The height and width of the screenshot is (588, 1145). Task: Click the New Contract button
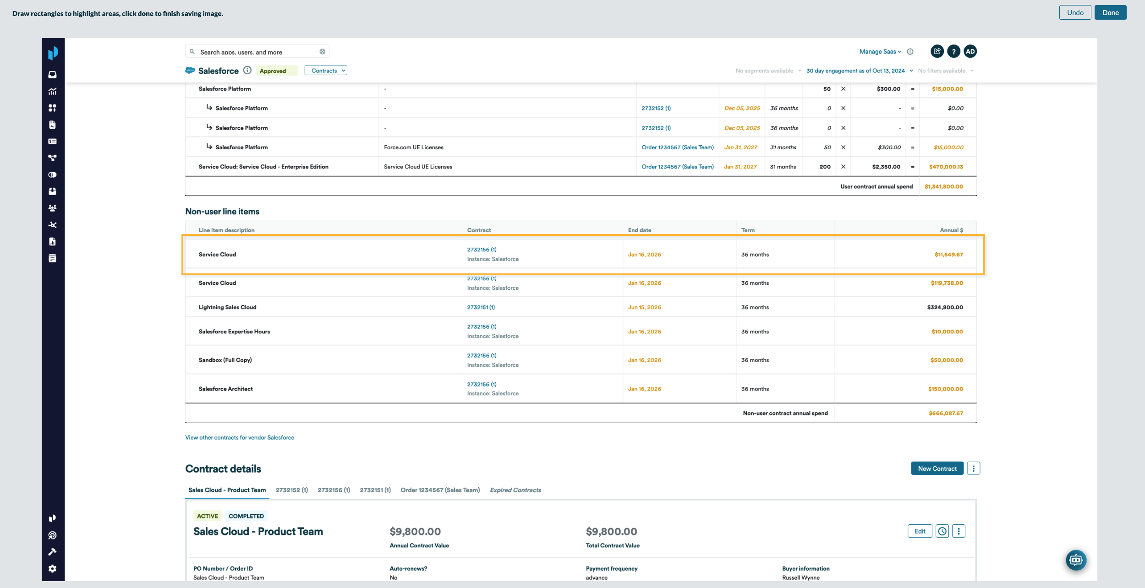coord(937,468)
